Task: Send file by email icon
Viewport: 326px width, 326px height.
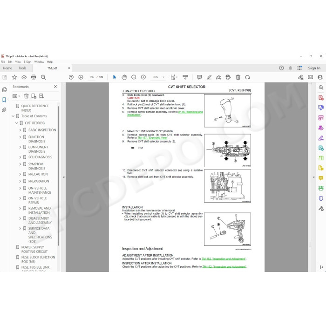Action: coord(311,77)
